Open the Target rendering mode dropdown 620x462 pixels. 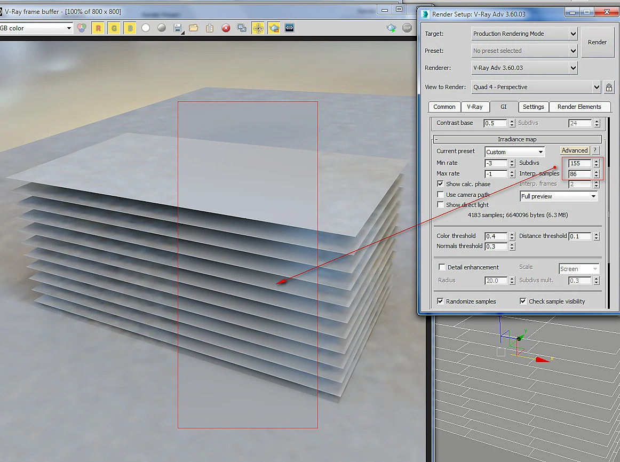(x=524, y=34)
